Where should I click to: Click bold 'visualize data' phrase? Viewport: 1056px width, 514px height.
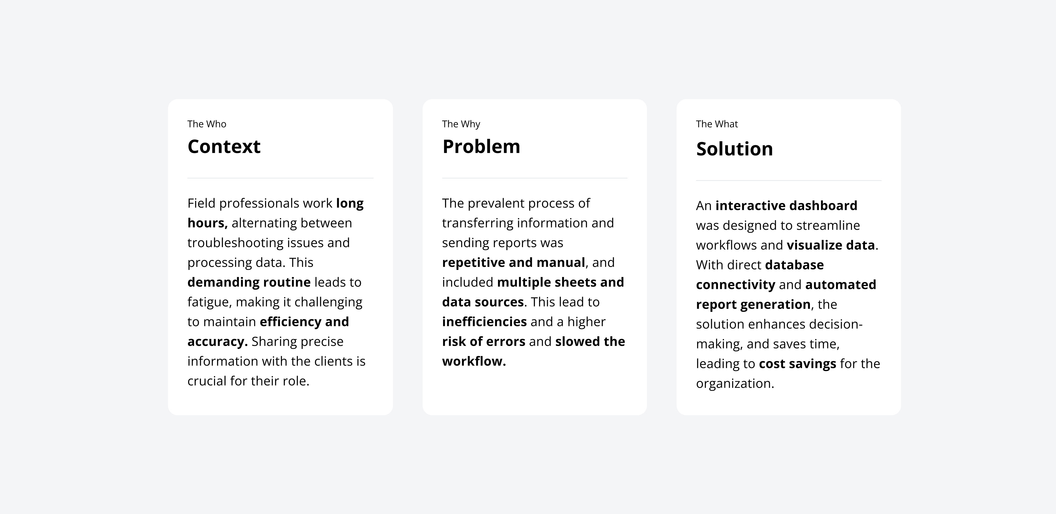pyautogui.click(x=831, y=245)
